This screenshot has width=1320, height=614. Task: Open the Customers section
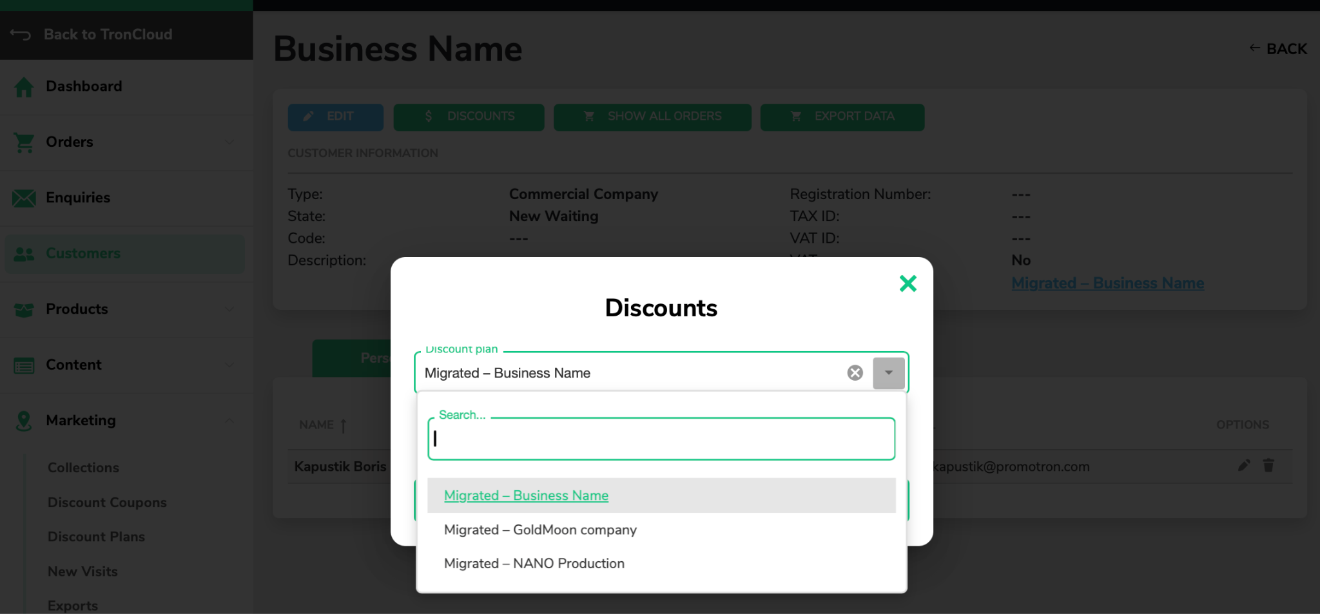click(124, 254)
